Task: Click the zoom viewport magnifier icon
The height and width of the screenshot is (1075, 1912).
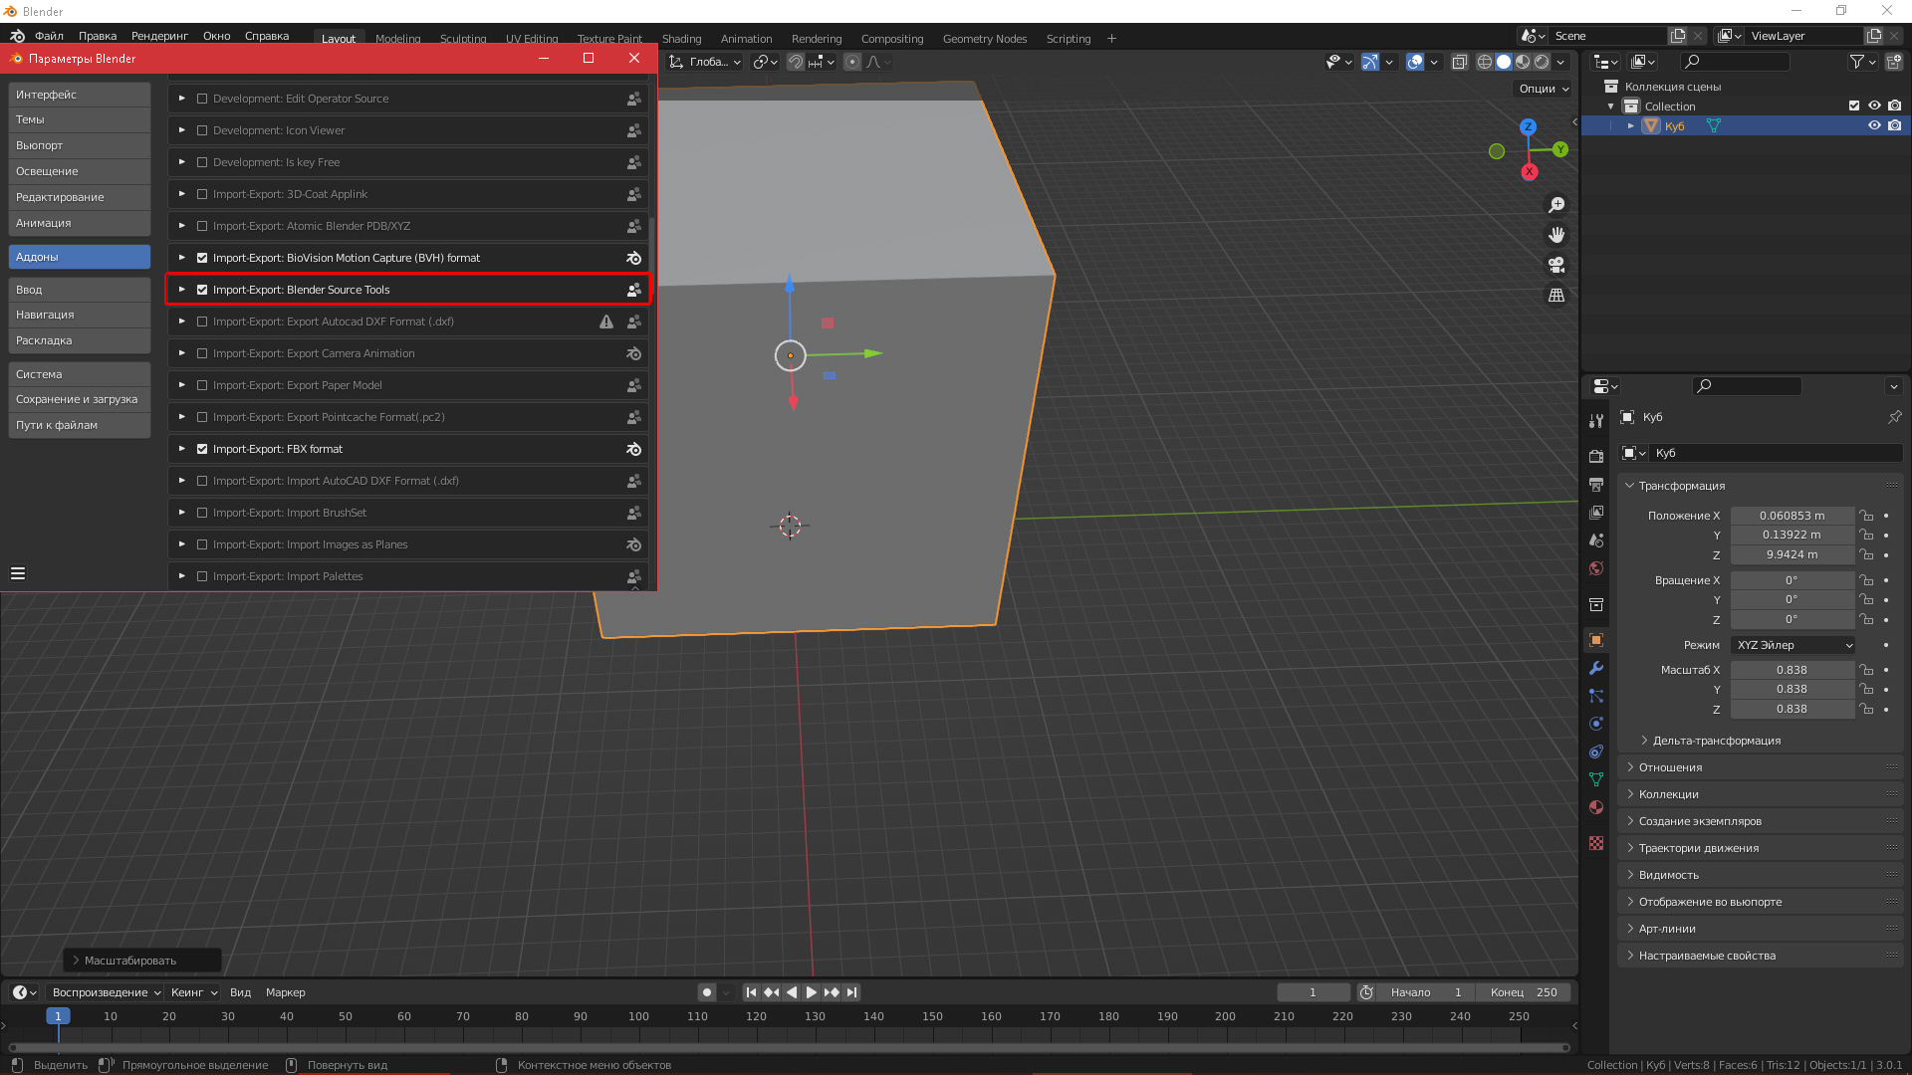Action: (1556, 205)
